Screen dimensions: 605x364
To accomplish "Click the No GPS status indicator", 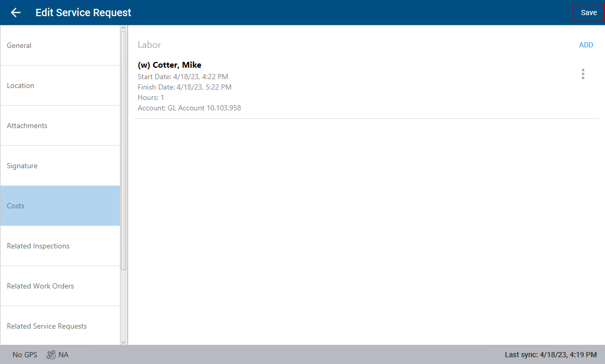I will click(x=25, y=355).
